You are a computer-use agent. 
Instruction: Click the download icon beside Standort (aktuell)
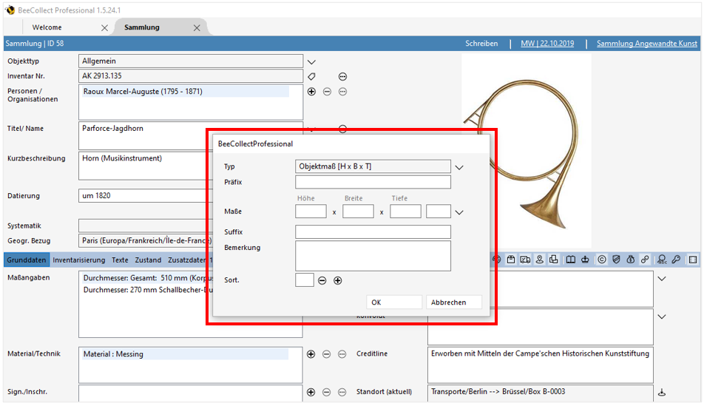[662, 392]
